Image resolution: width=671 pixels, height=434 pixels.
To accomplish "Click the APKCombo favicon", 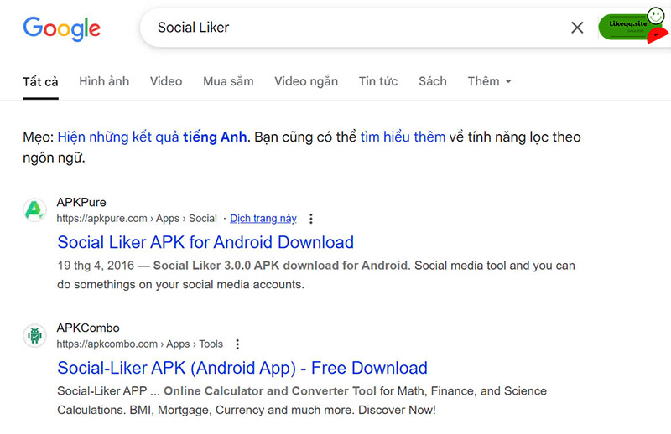I will (34, 336).
